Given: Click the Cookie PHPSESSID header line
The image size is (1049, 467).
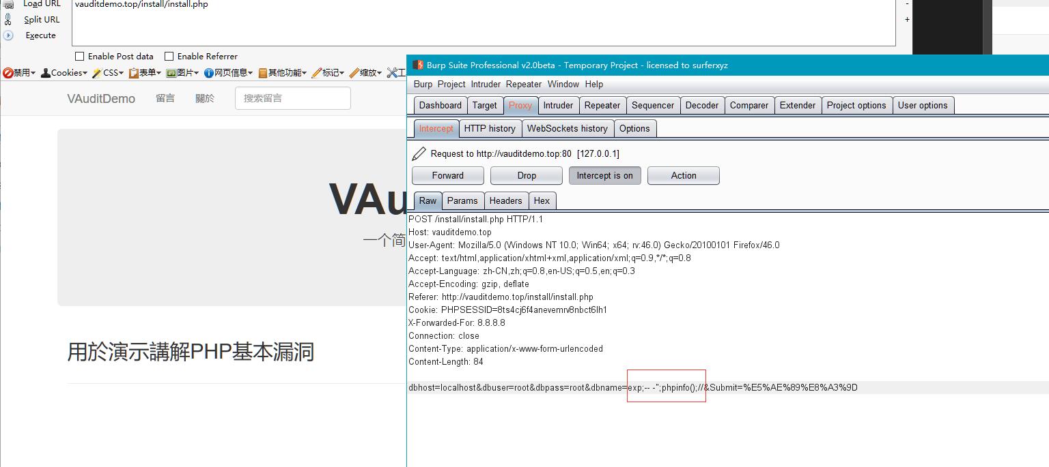Looking at the screenshot, I should pos(507,310).
